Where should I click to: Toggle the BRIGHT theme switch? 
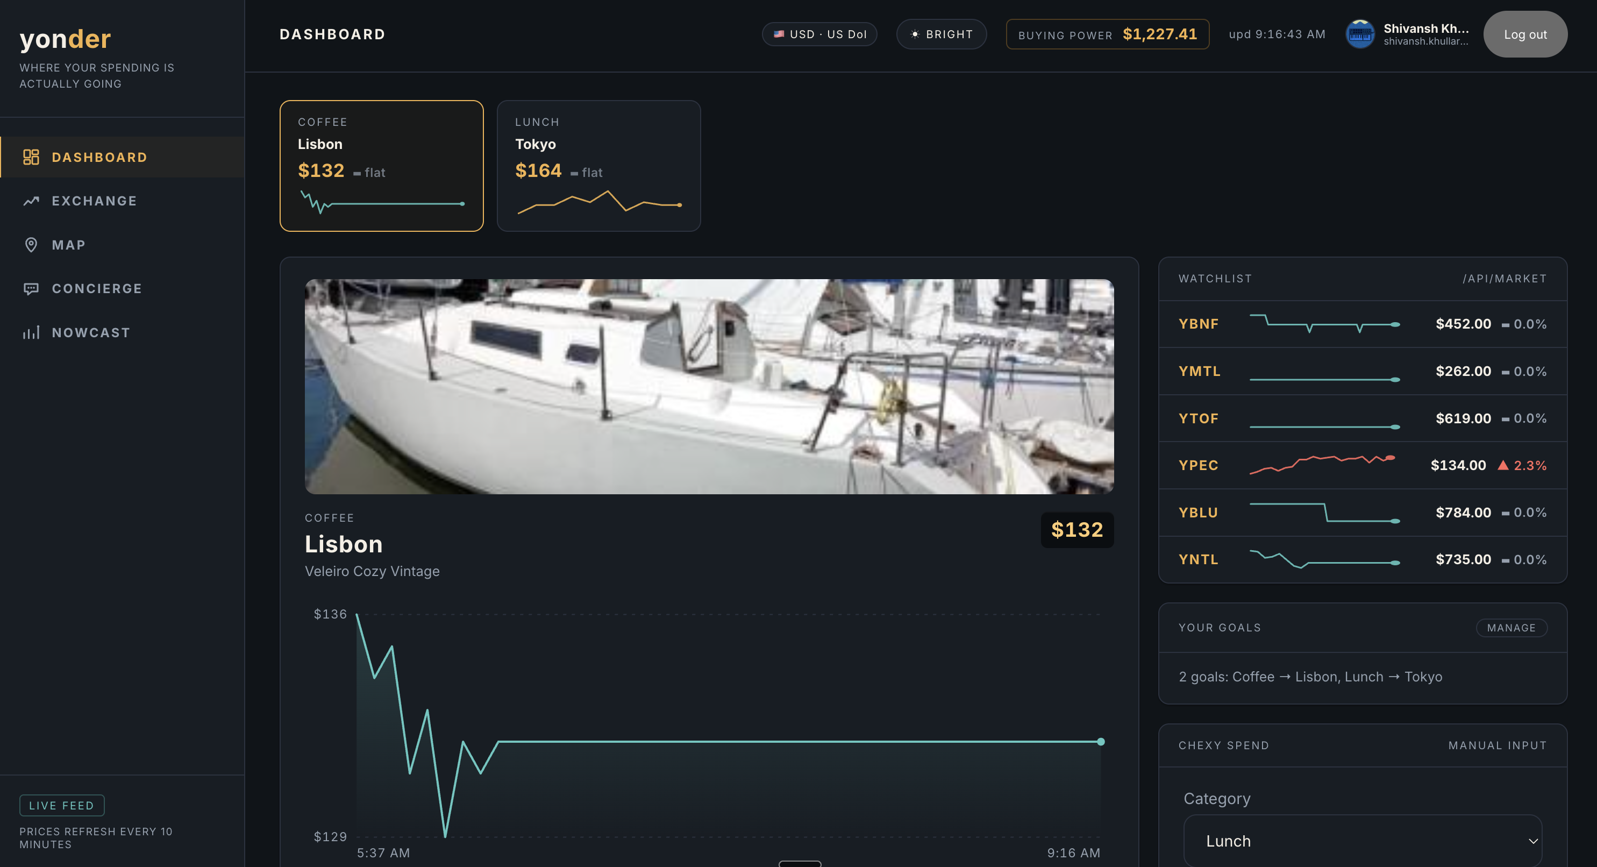pyautogui.click(x=941, y=34)
